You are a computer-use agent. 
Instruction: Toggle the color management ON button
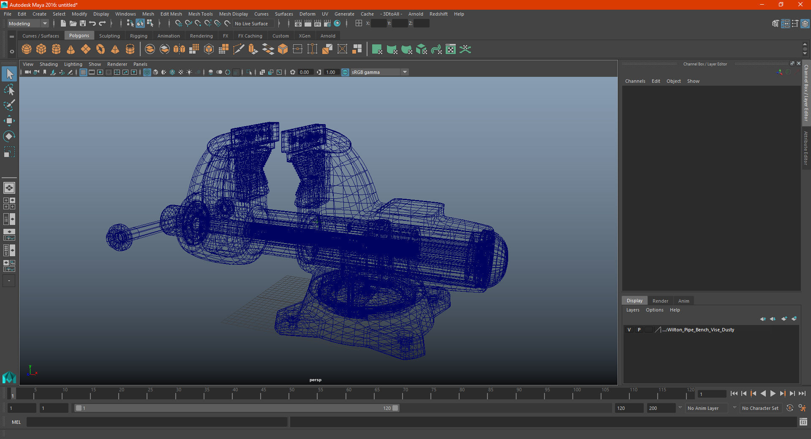[x=345, y=72]
